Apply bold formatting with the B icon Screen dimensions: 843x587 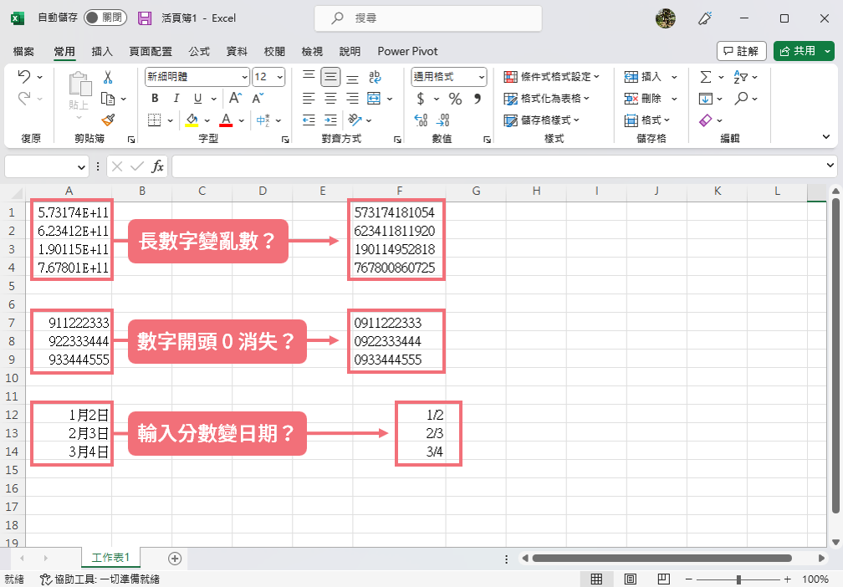click(156, 99)
